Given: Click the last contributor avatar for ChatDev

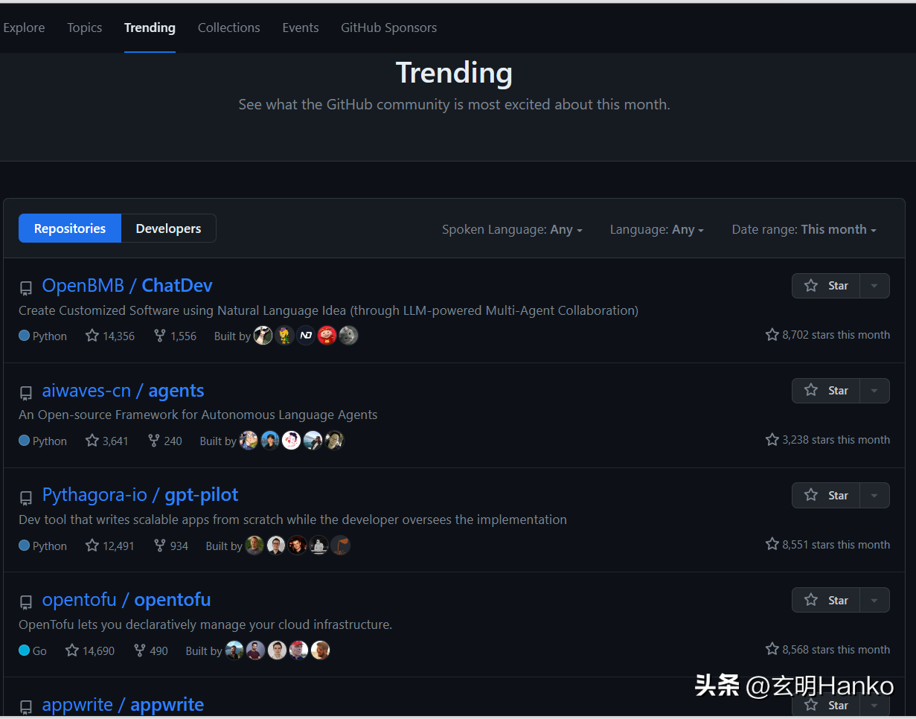Looking at the screenshot, I should 349,336.
